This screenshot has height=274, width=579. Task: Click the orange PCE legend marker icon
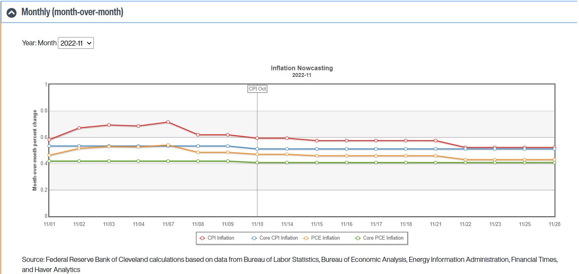(306, 238)
